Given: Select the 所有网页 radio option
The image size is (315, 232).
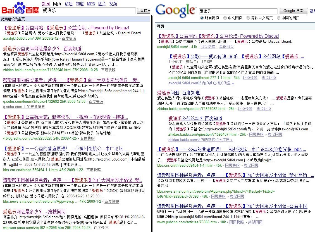Looking at the screenshot, I should [x=202, y=18].
